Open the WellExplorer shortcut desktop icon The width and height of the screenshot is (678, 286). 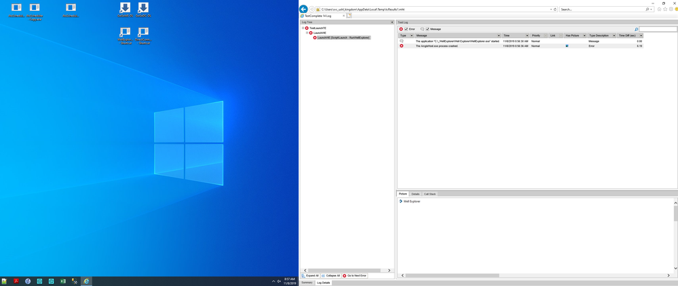[x=125, y=35]
